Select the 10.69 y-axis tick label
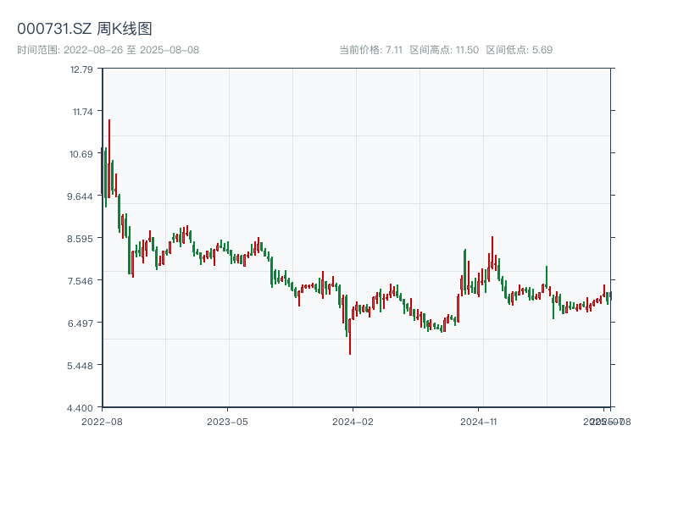The image size is (678, 508). pos(81,154)
